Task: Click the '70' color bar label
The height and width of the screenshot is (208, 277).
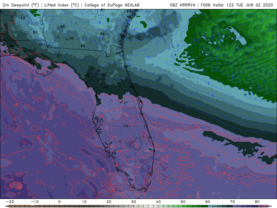Action: (232, 202)
